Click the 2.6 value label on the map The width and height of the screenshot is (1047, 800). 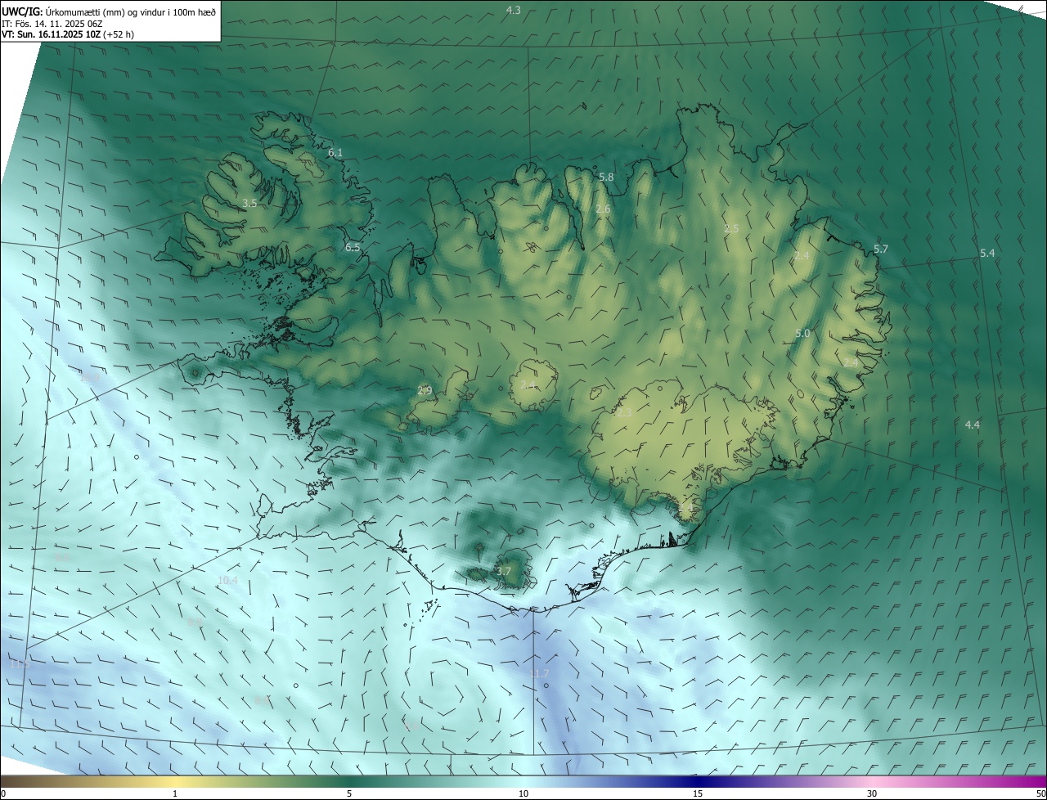[603, 209]
